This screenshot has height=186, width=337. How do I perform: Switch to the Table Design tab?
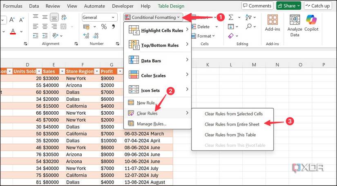[171, 6]
